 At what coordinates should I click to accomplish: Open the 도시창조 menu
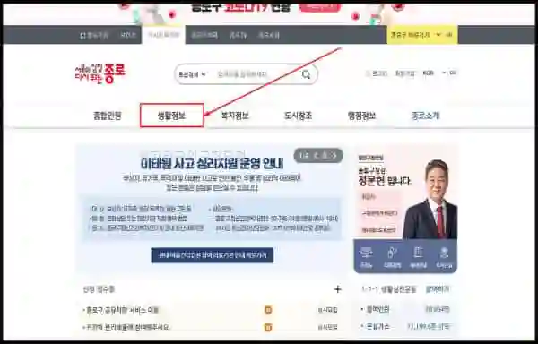pyautogui.click(x=298, y=116)
